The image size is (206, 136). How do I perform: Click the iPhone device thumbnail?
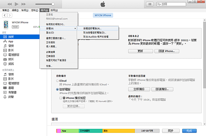point(6,24)
